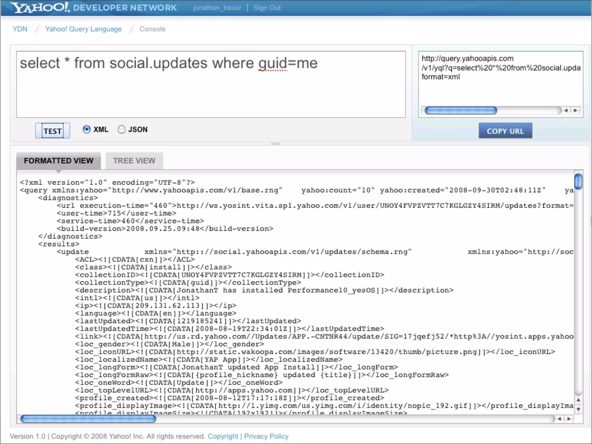Click URL box scroll right arrow
Image resolution: width=592 pixels, height=444 pixels.
coord(576,110)
